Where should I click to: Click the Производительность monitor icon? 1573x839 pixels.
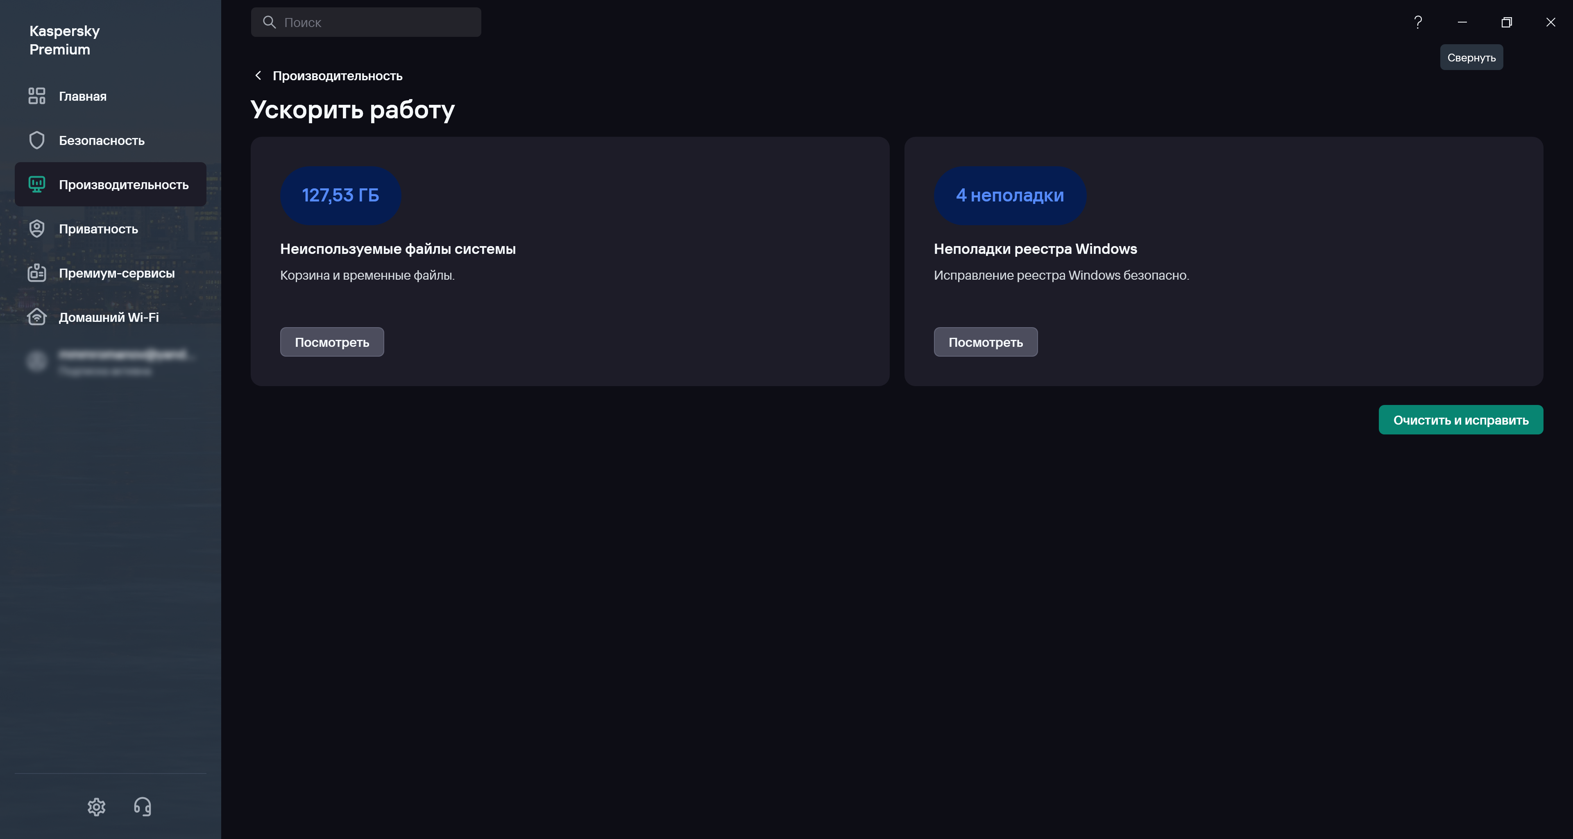click(x=36, y=184)
